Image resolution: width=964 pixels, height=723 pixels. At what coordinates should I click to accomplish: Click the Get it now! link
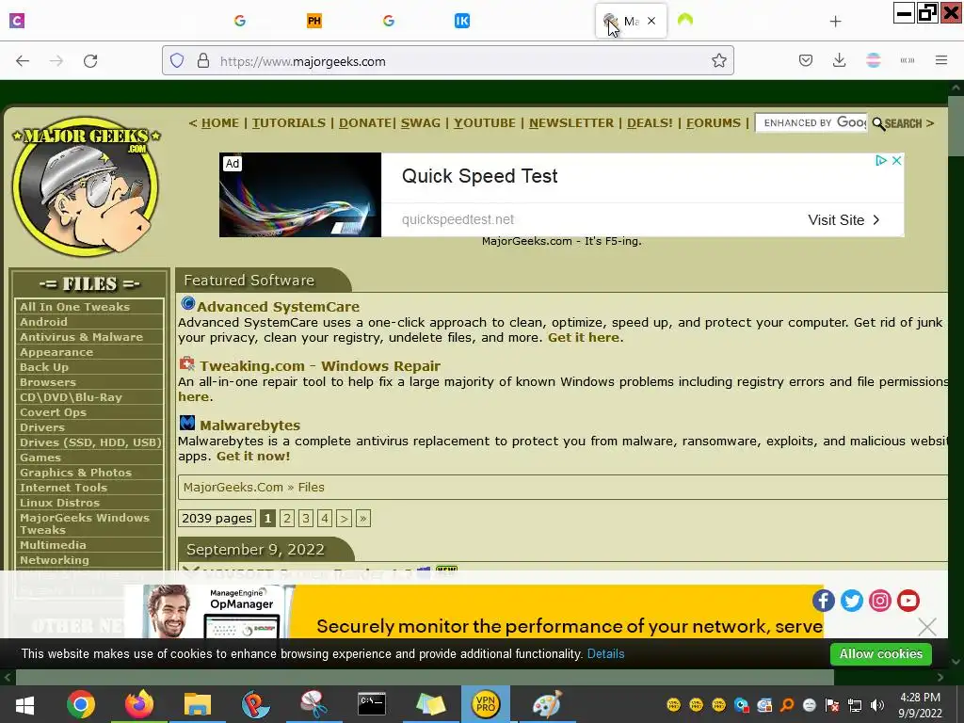pyautogui.click(x=253, y=457)
